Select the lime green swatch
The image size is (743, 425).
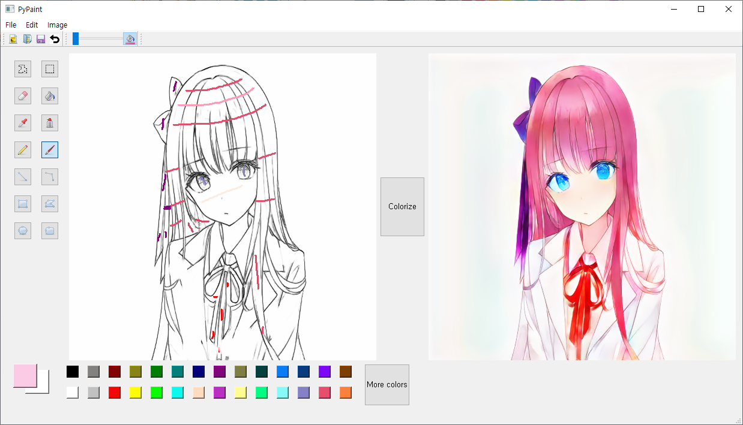pos(157,393)
